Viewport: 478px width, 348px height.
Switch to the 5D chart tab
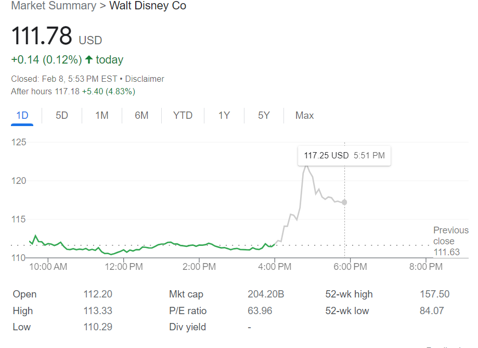point(62,116)
